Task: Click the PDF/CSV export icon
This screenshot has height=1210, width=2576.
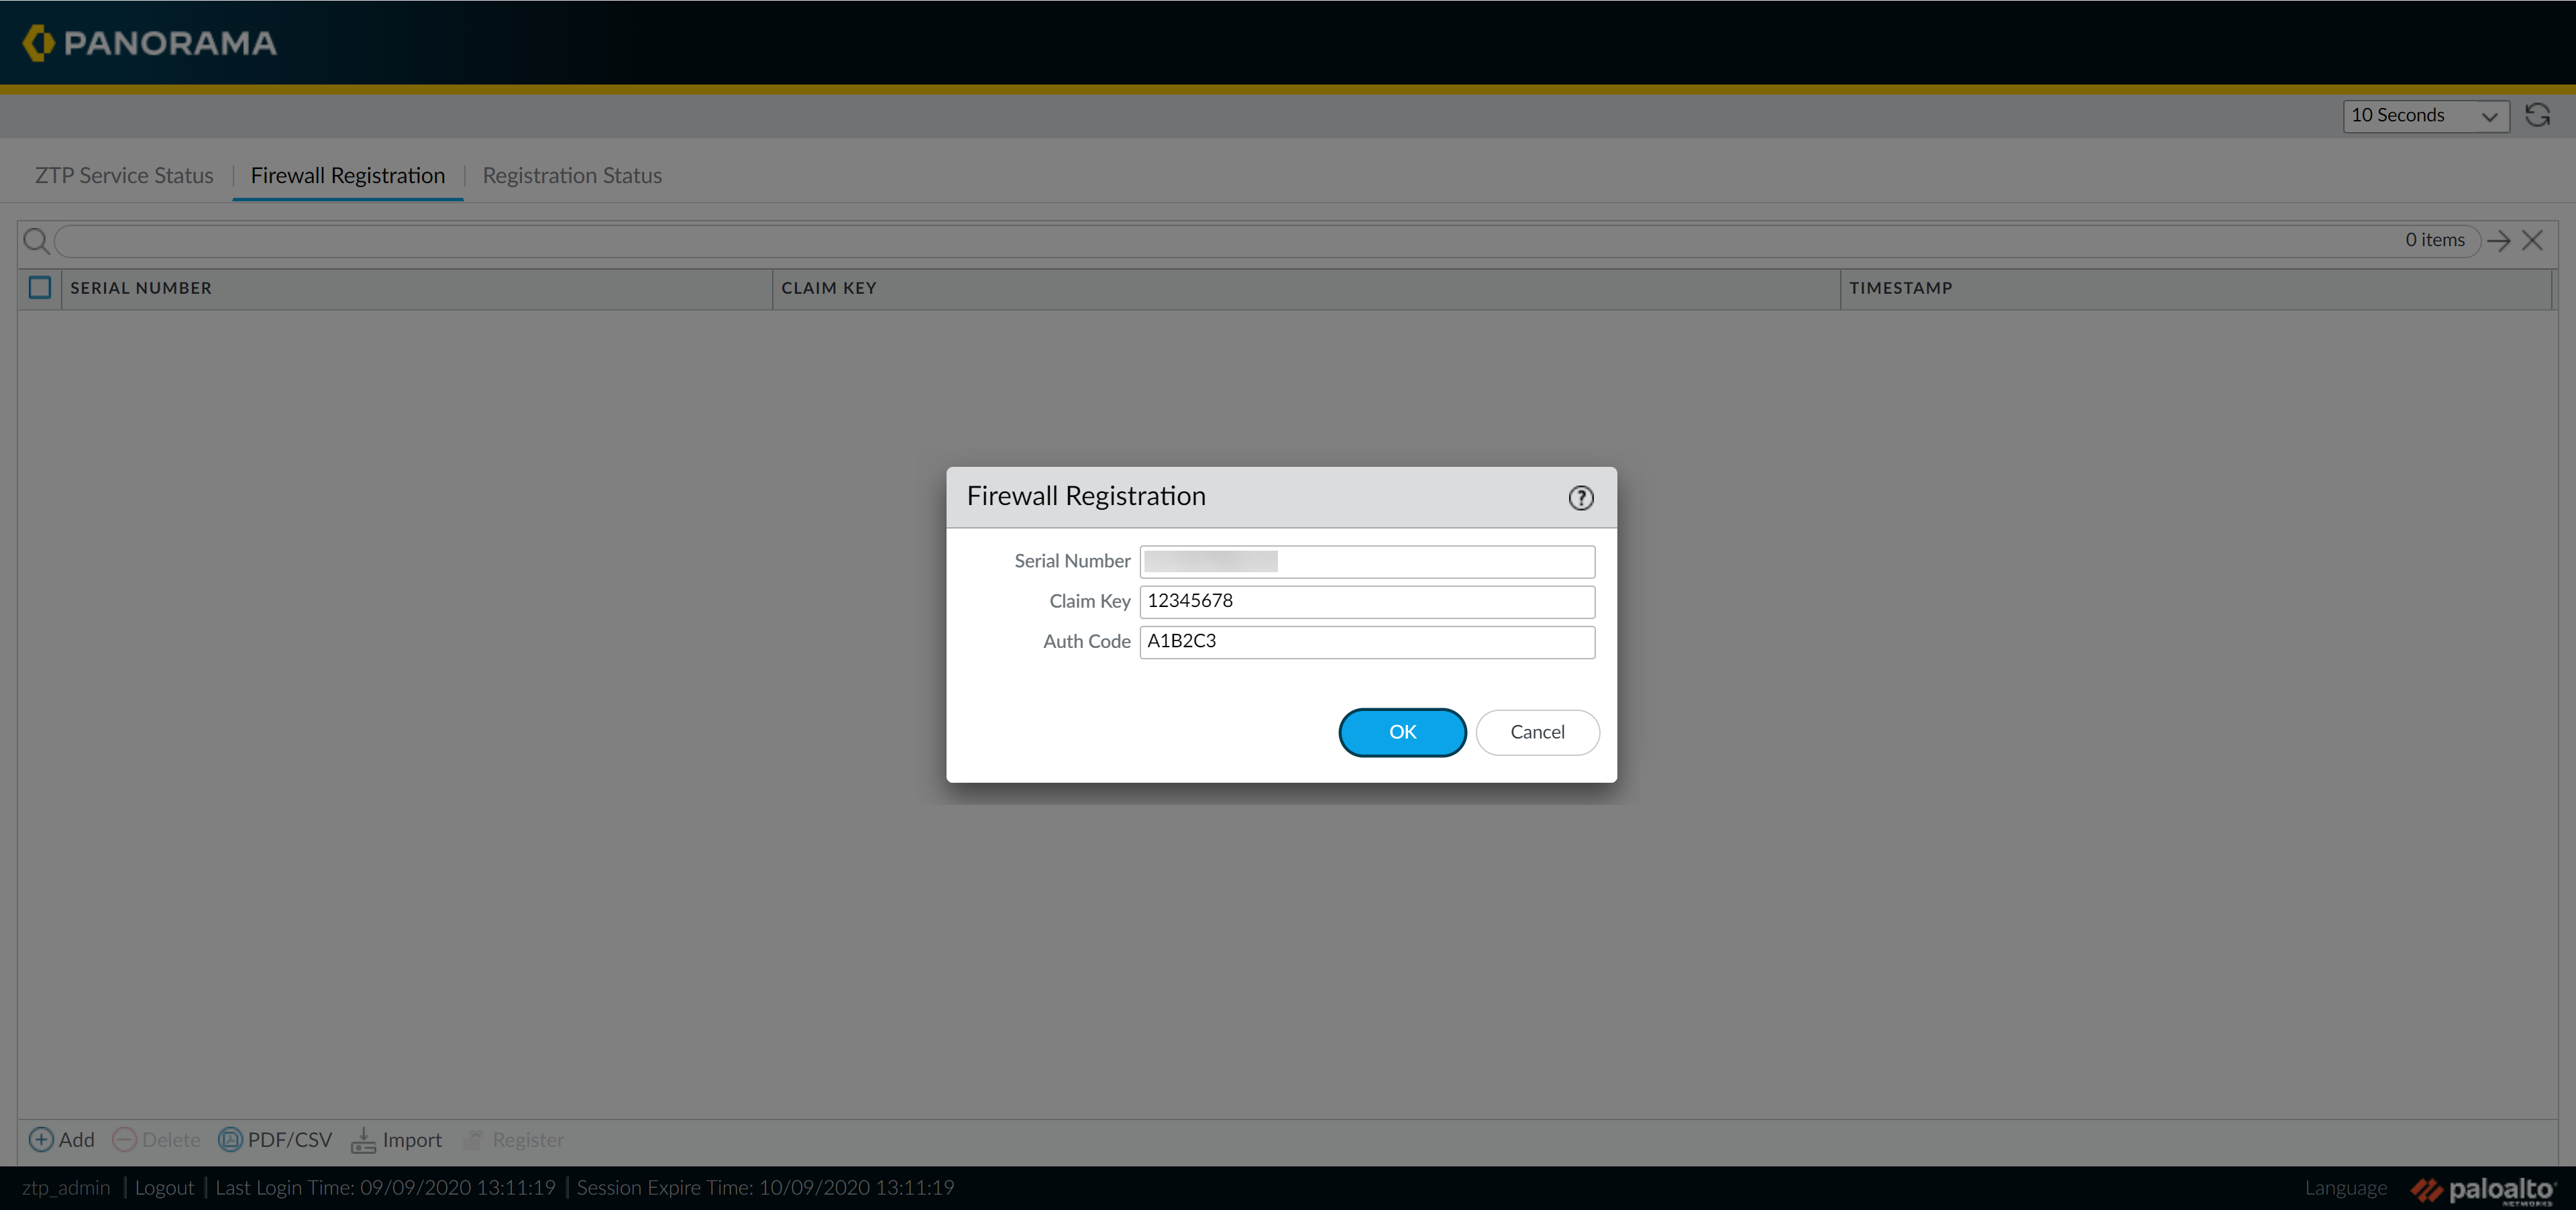Action: coord(230,1139)
